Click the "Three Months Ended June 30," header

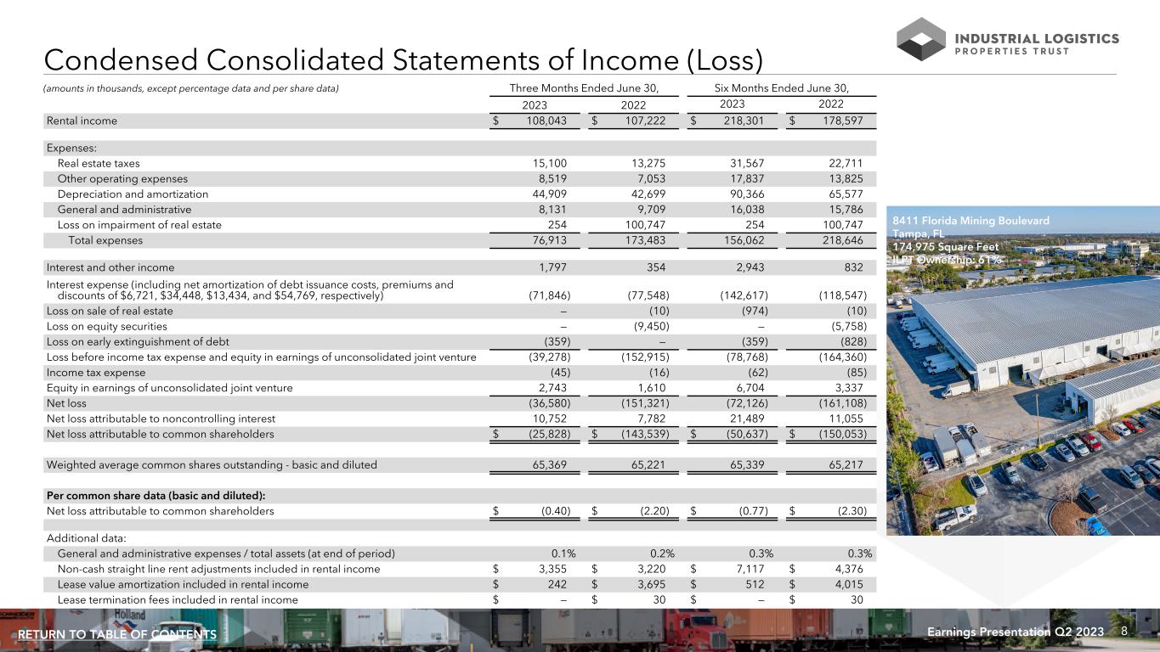584,88
